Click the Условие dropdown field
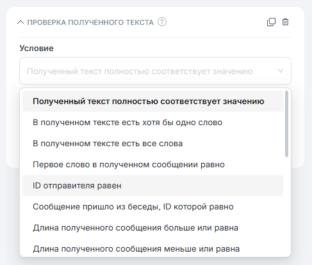This screenshot has height=265, width=312. click(x=155, y=71)
